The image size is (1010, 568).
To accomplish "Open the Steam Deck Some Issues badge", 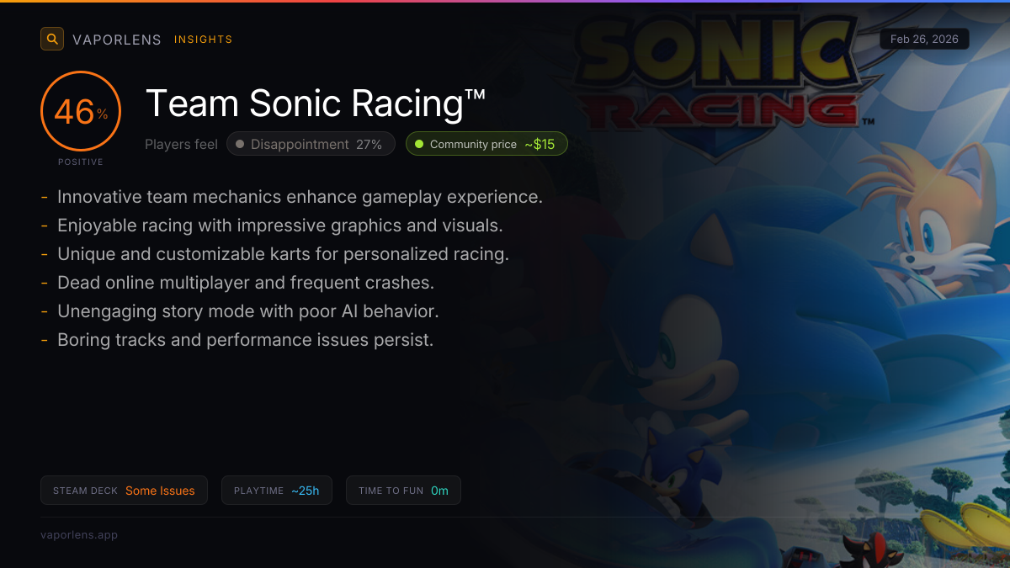I will click(124, 491).
